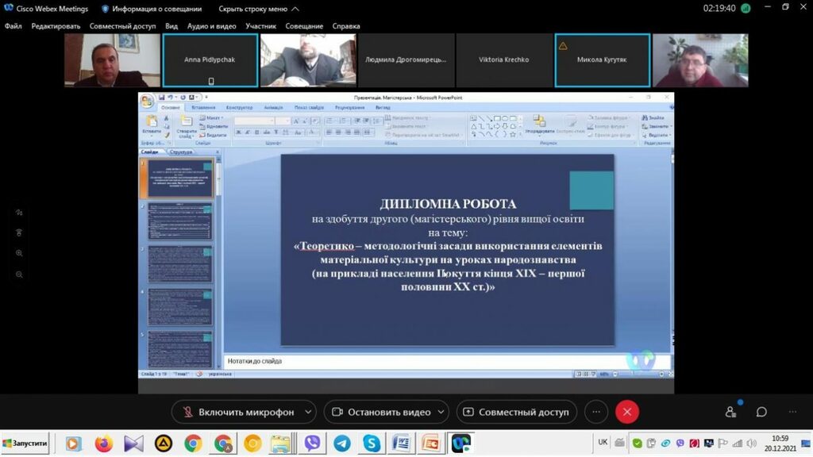Open the chat panel icon
This screenshot has height=457, width=813.
click(x=761, y=412)
